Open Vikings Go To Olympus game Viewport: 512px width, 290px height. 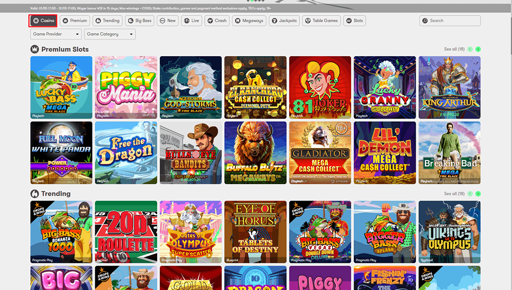[450, 232]
